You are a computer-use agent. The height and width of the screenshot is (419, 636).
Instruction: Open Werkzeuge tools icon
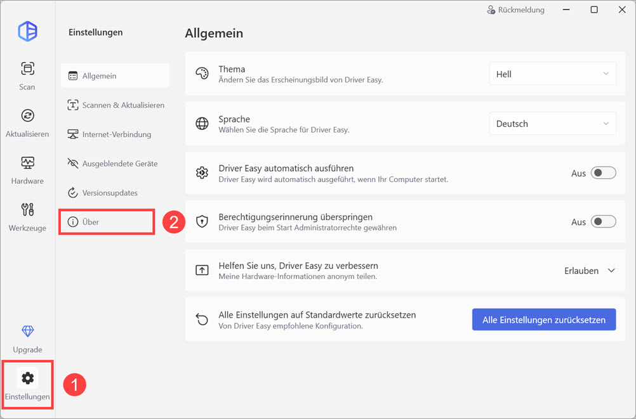pos(27,209)
